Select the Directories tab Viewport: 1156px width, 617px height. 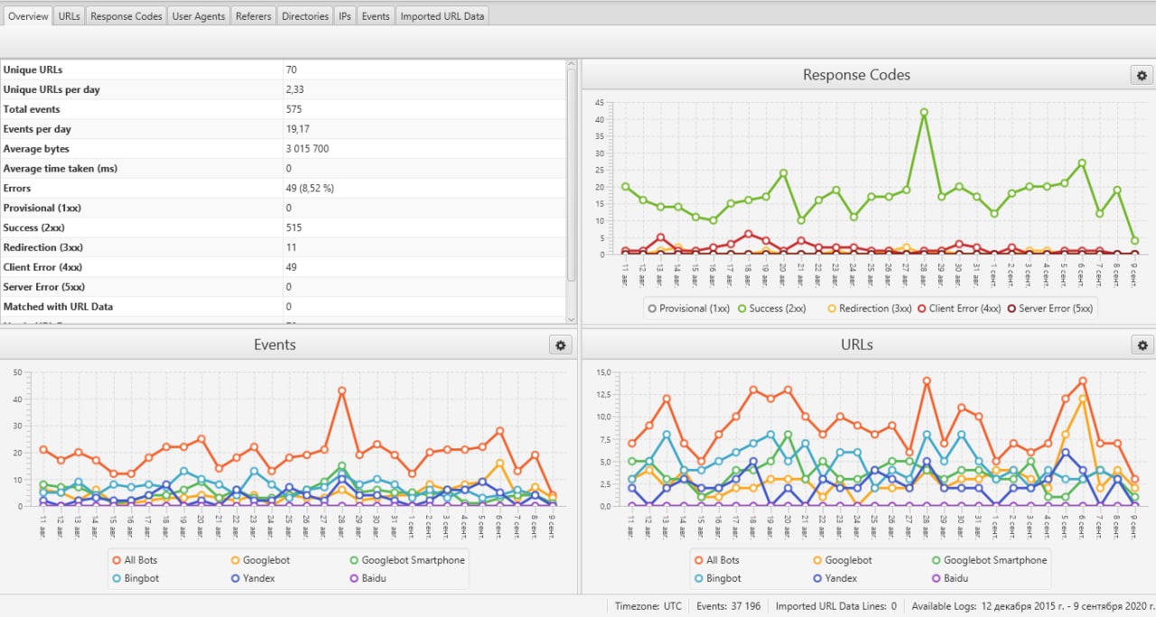[x=304, y=16]
